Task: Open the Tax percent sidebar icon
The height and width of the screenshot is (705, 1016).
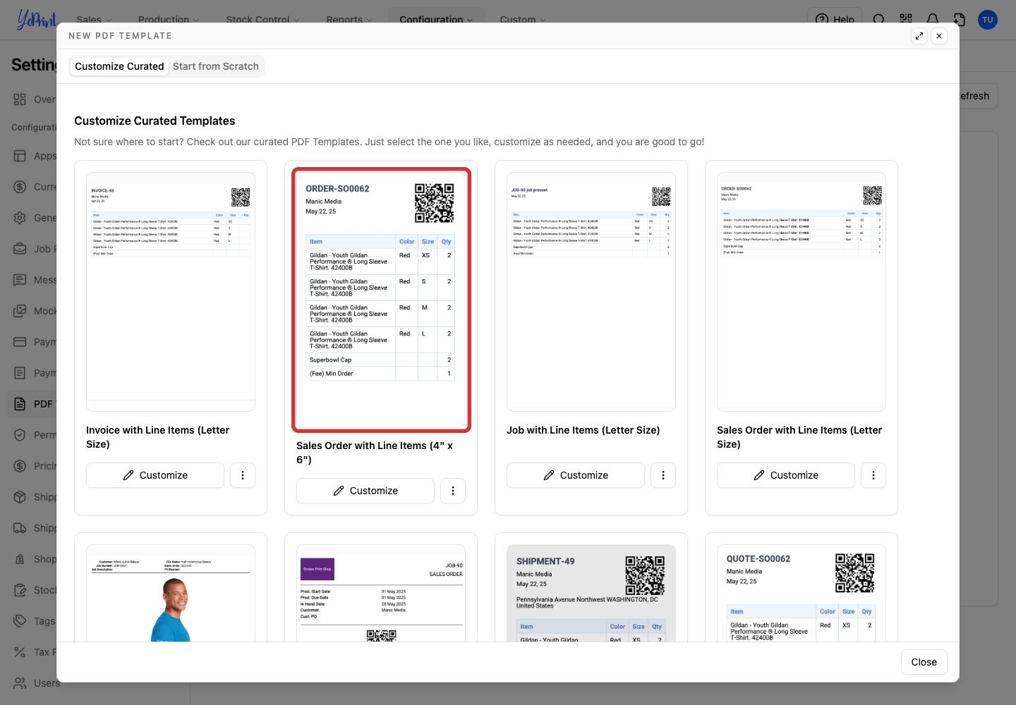Action: [x=20, y=652]
